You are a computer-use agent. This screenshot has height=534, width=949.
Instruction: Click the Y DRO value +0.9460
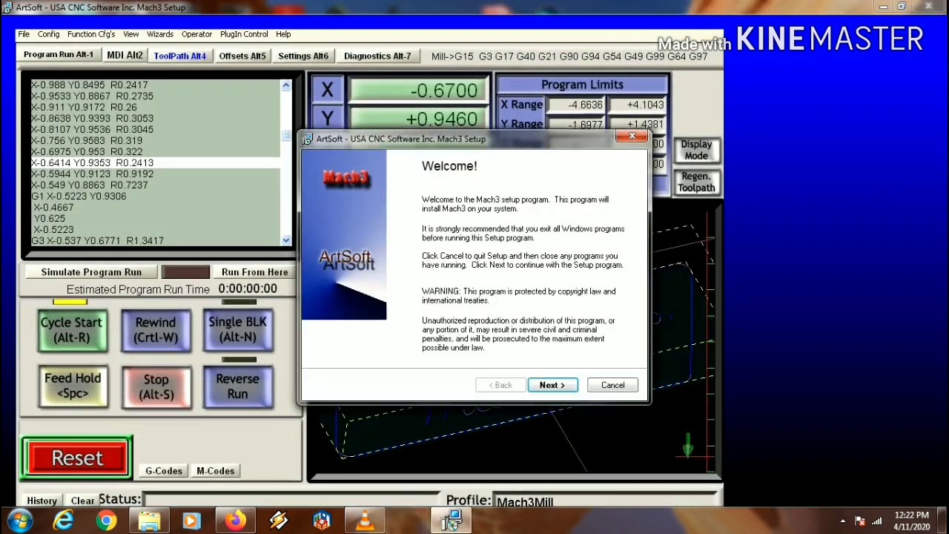tap(418, 119)
